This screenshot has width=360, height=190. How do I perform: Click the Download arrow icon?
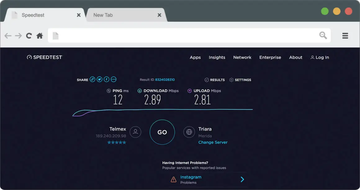click(x=140, y=91)
